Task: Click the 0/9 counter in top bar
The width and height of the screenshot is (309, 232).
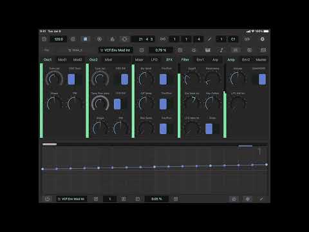Action: 247,39
